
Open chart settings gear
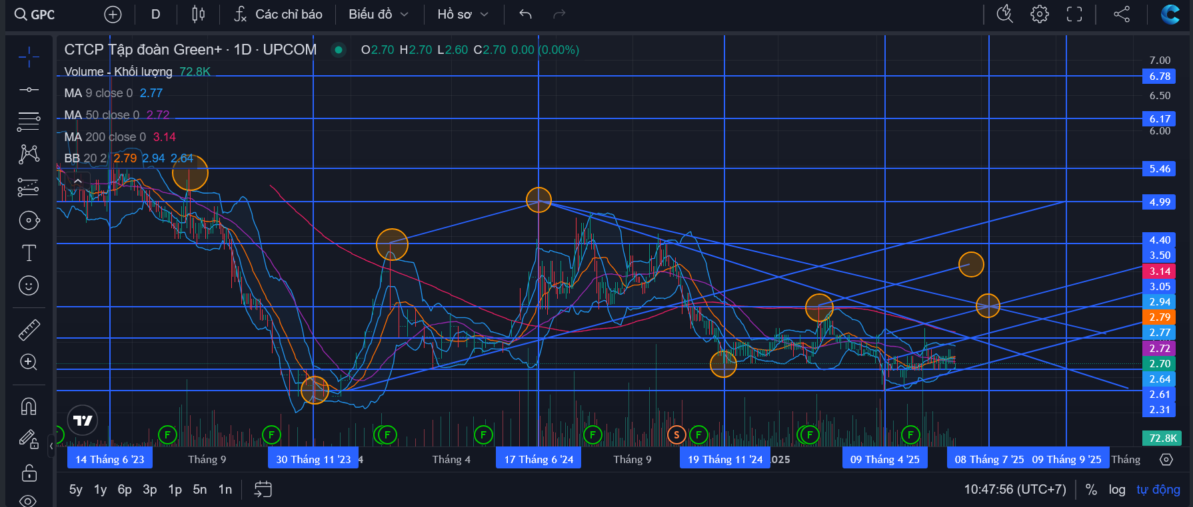[x=1040, y=14]
